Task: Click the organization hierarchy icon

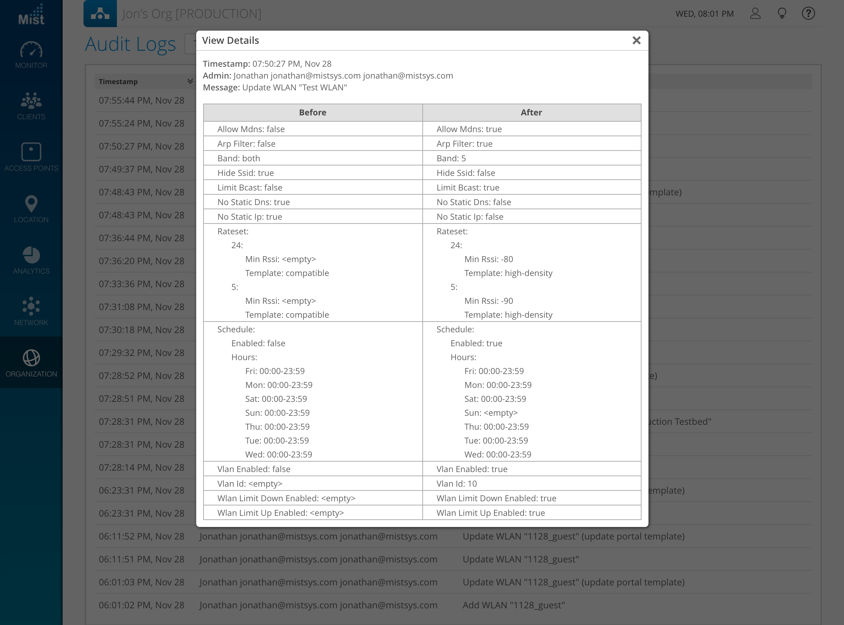Action: 100,14
